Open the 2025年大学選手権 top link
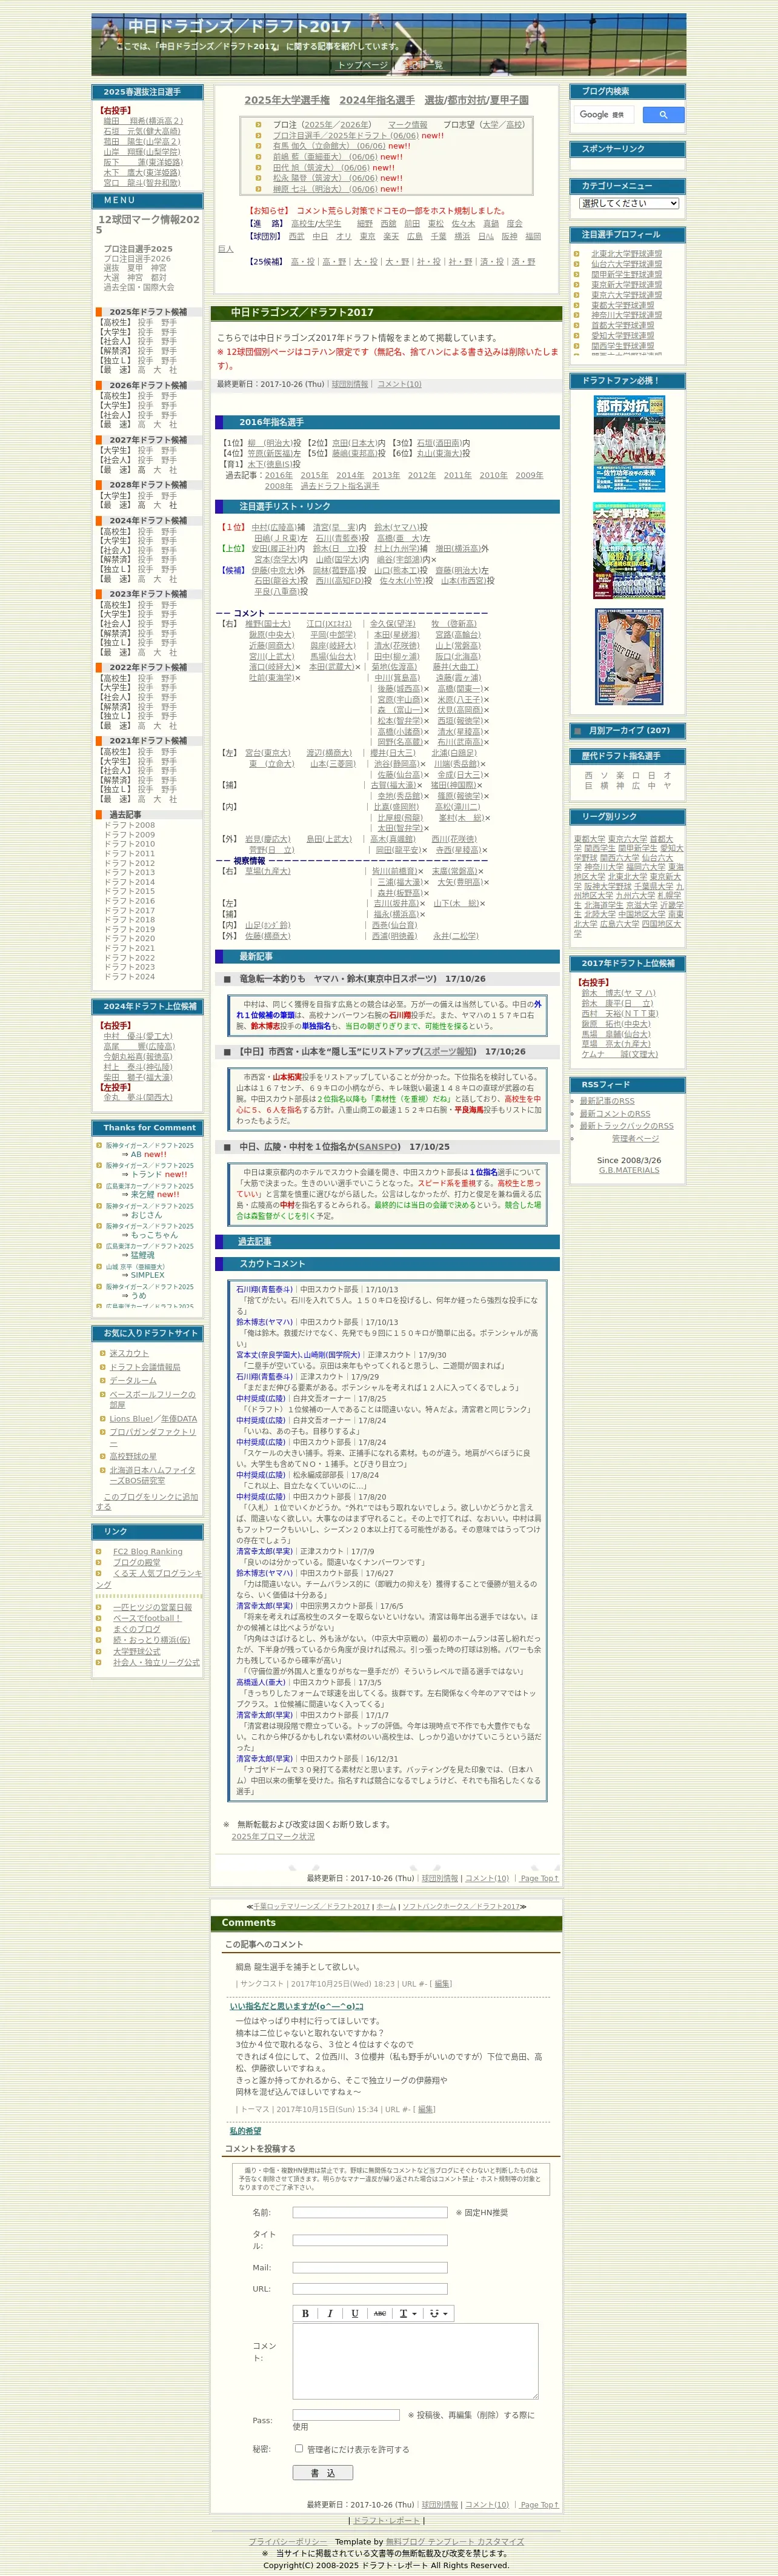Image resolution: width=778 pixels, height=2576 pixels. point(287,100)
